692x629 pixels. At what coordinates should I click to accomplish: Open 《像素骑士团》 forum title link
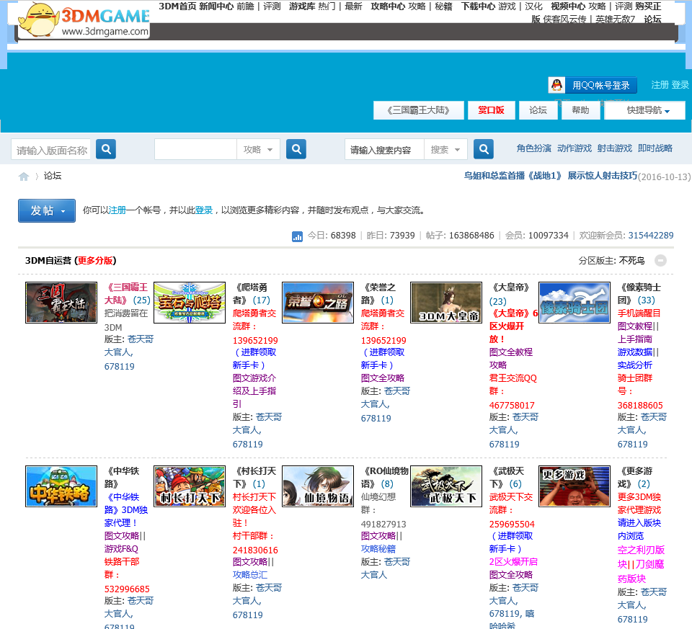coord(639,294)
